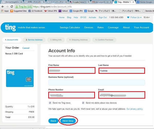Click the green SSL padlock icon

[x=17, y=7]
